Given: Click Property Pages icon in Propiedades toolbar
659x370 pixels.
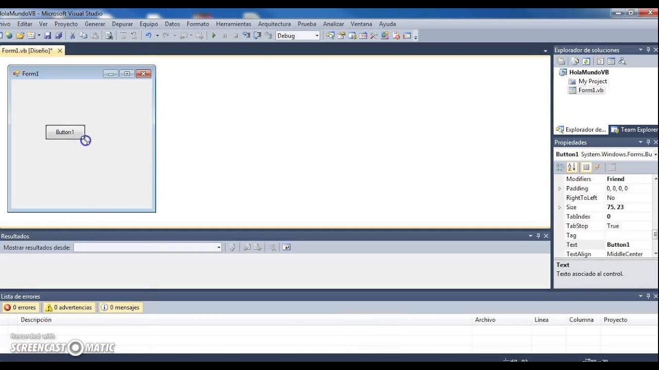Looking at the screenshot, I should (612, 167).
